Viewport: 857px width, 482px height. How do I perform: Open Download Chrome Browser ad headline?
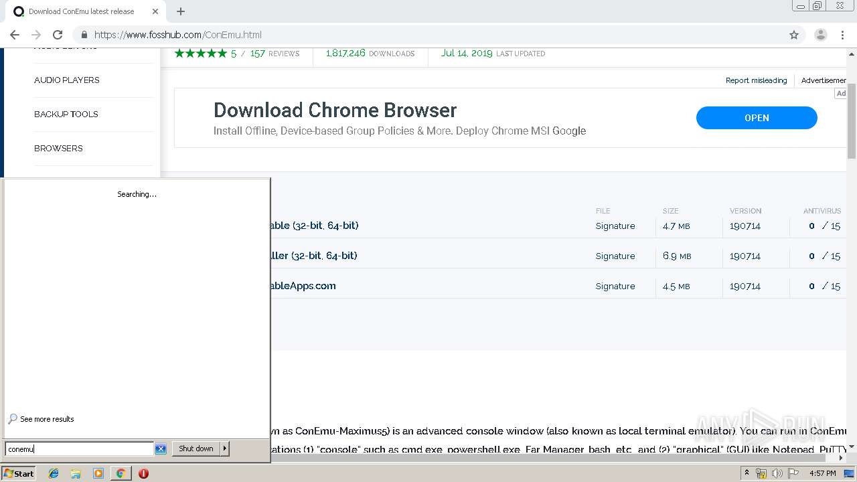coord(335,110)
